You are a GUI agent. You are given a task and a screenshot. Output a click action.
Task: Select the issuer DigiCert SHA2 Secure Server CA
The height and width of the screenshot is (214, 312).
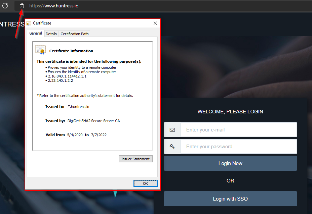click(94, 121)
